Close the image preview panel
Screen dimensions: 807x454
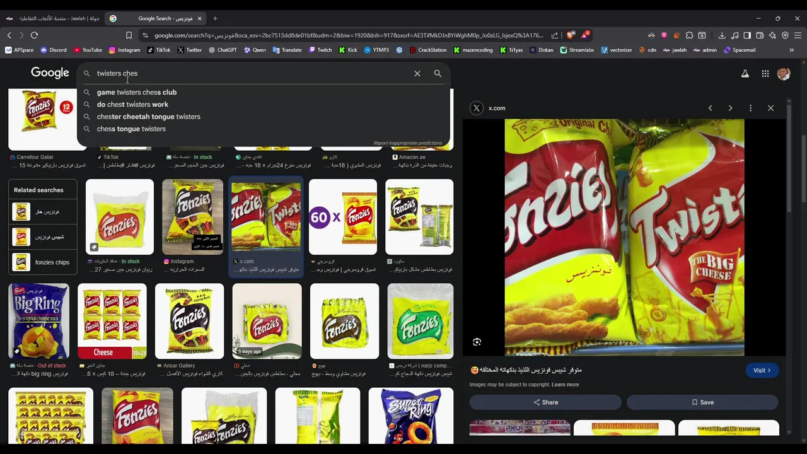[x=770, y=108]
